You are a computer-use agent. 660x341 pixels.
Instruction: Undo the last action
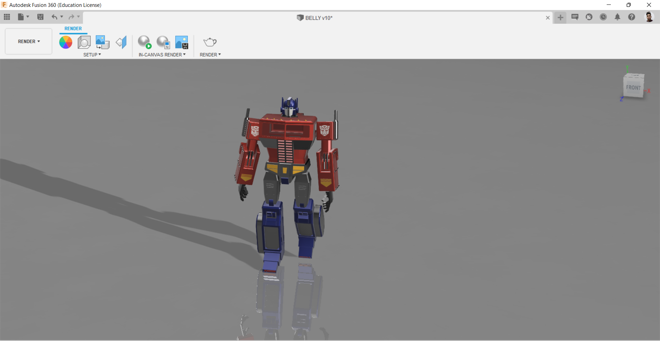(54, 17)
